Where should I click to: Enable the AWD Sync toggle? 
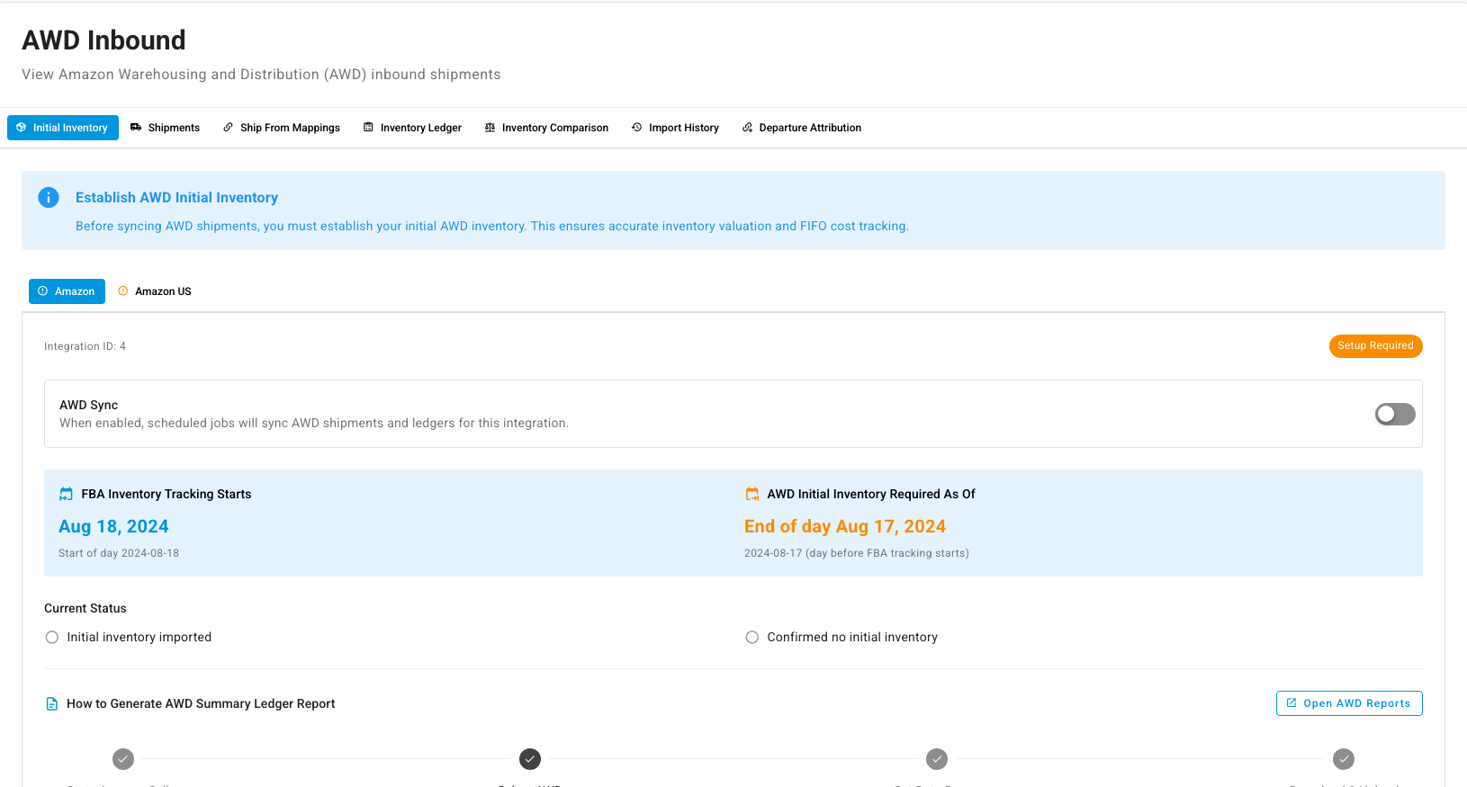[x=1395, y=414]
